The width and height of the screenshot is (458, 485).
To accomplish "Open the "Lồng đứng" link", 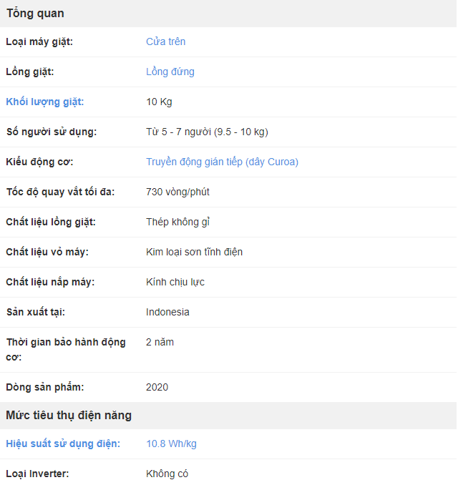I will pos(170,72).
